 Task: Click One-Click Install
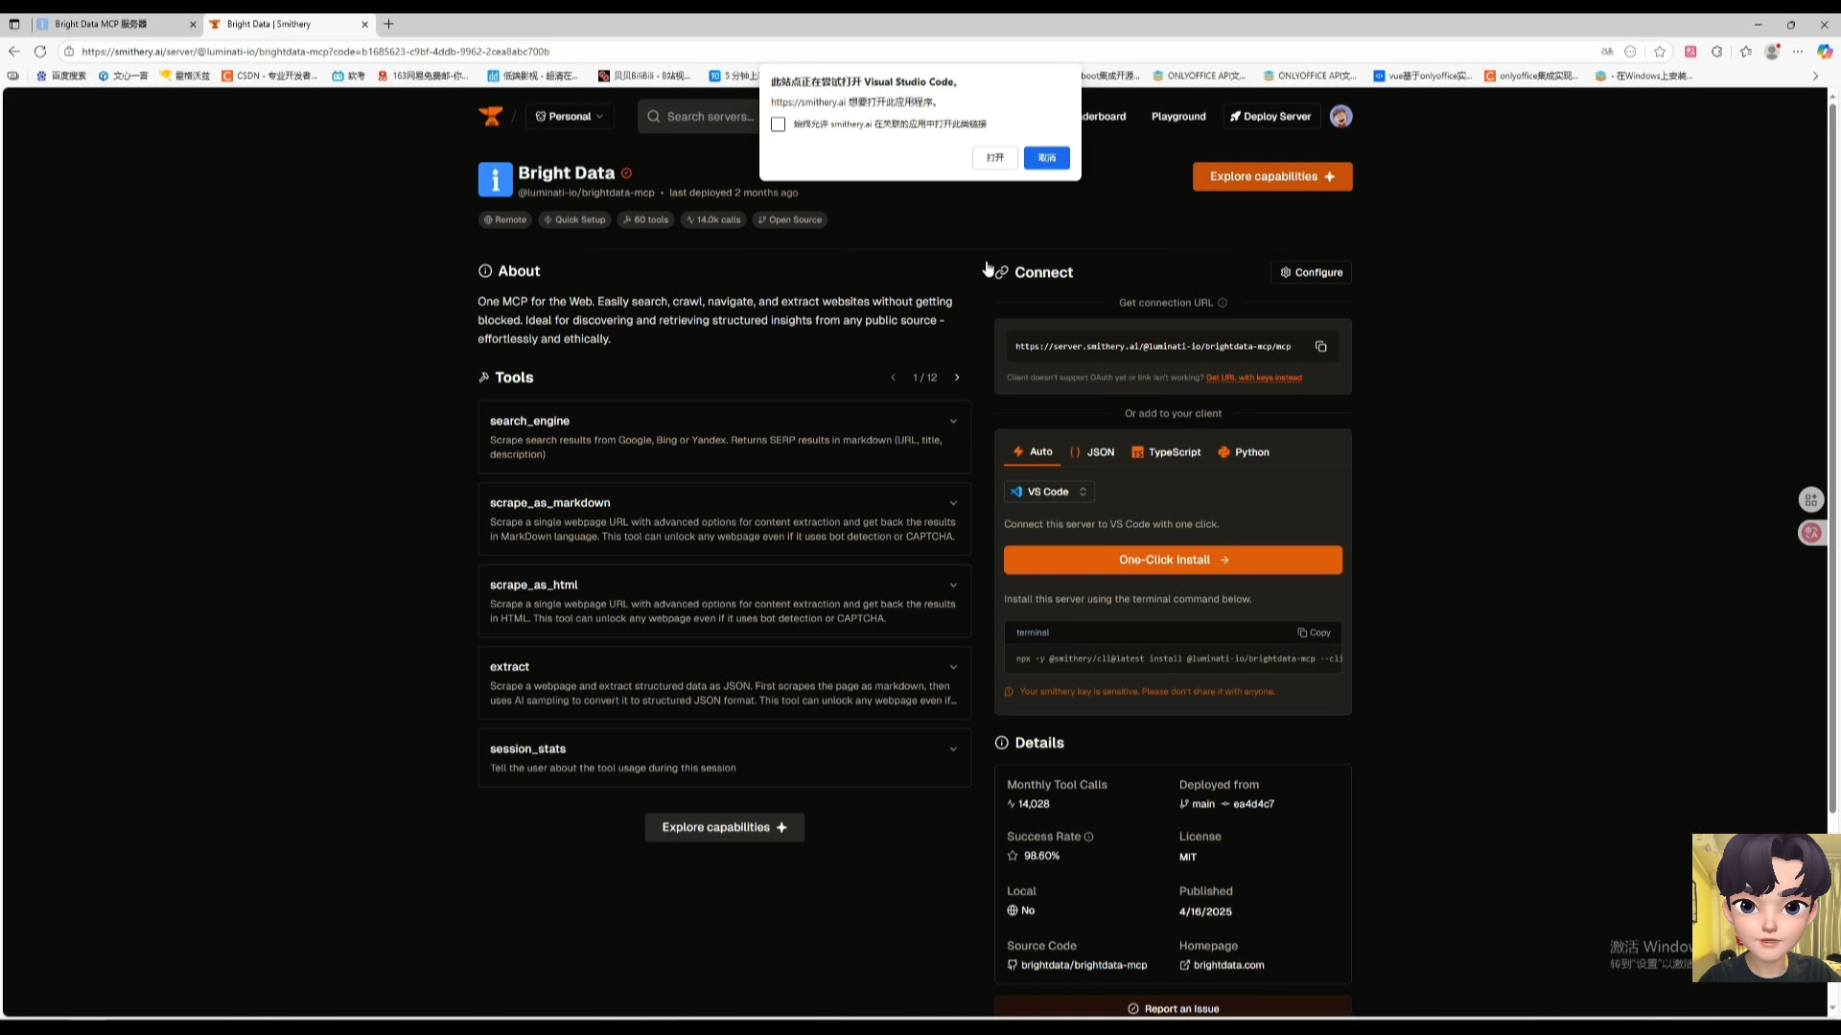(x=1173, y=560)
